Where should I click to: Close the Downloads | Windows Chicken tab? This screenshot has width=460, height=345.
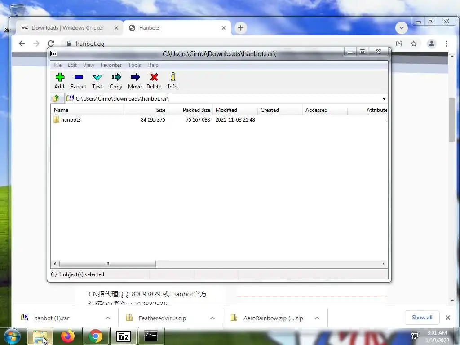pos(116,28)
